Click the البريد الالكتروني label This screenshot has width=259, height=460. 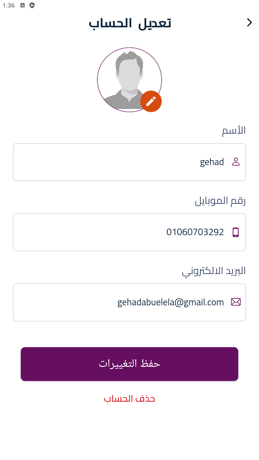214,271
